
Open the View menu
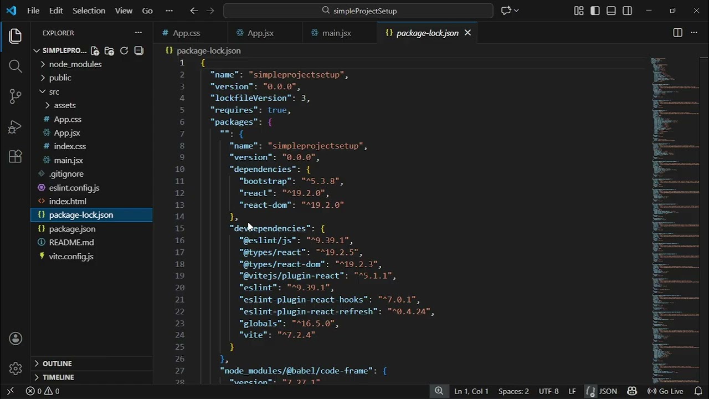point(124,11)
